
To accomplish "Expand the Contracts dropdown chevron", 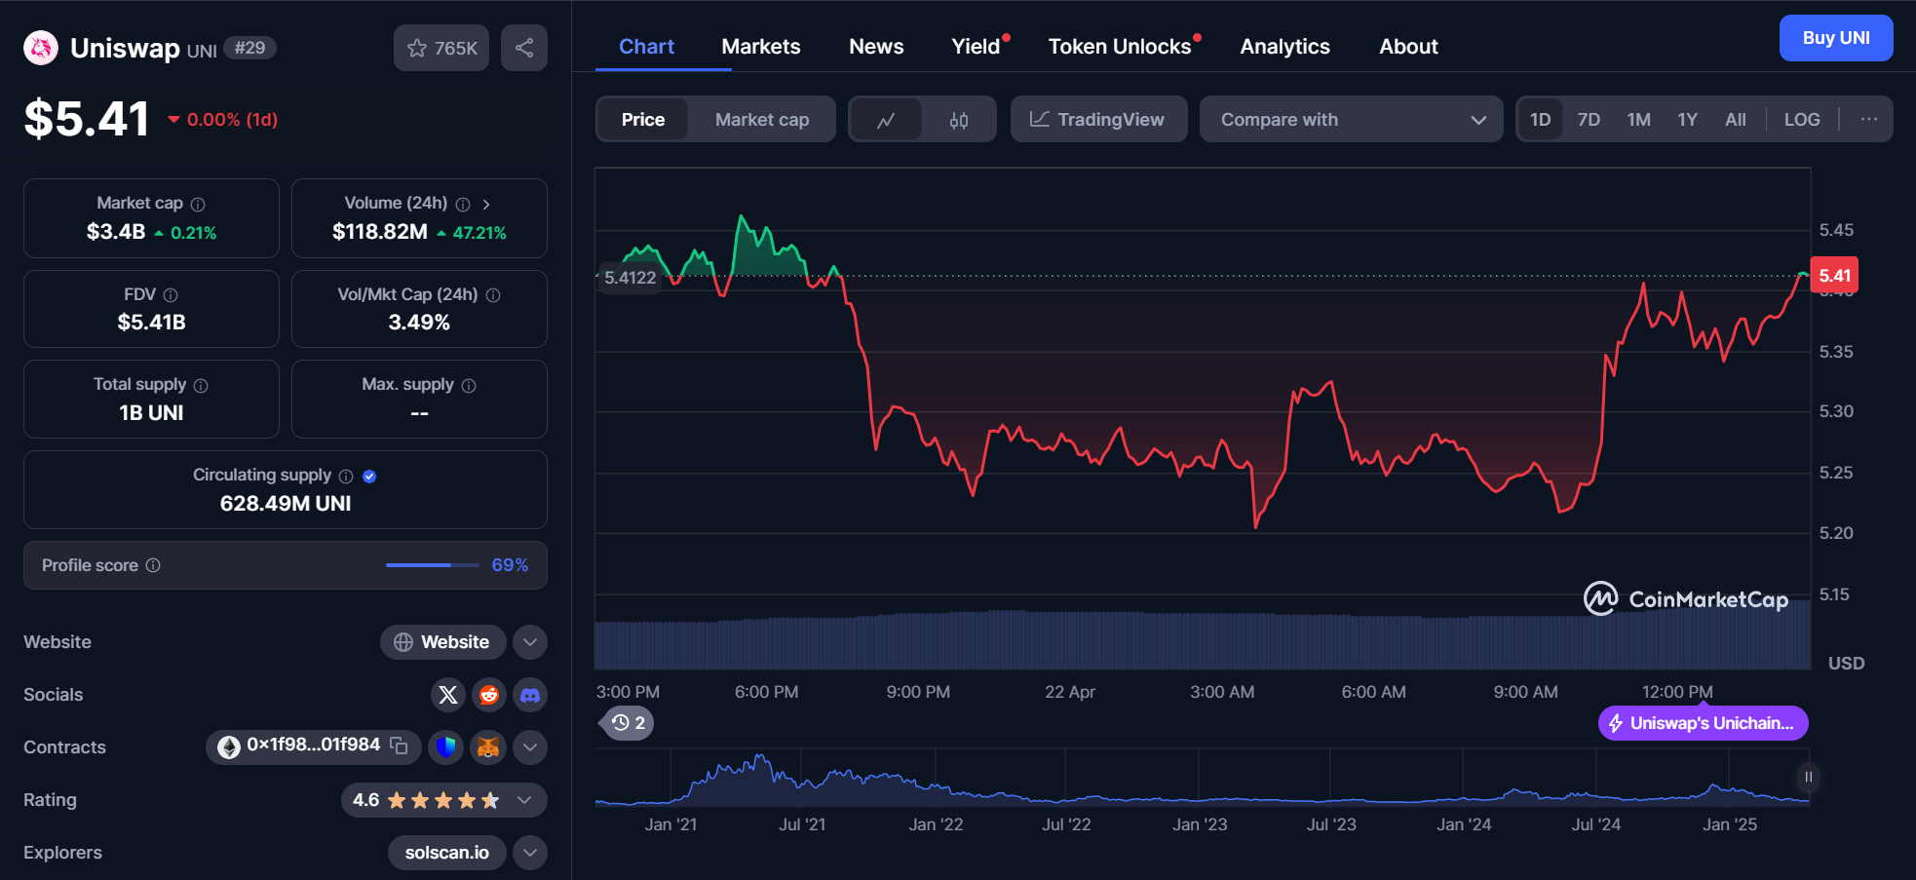I will pyautogui.click(x=530, y=747).
